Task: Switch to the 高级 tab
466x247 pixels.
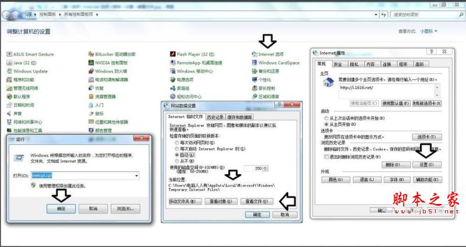Action: pos(419,65)
